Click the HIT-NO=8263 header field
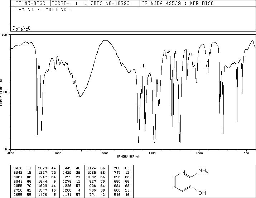The height and width of the screenshot is (198, 256). [x=29, y=3]
